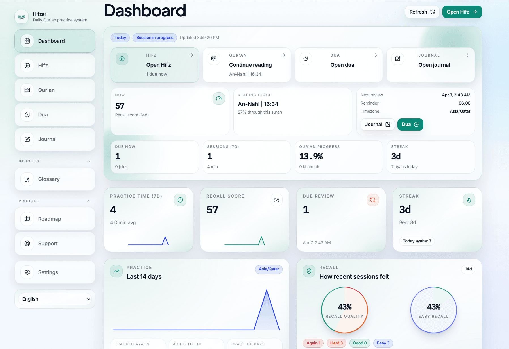Viewport: 509px width, 349px height.
Task: Click the gauge icon on the Recall Score card
Action: tap(276, 200)
